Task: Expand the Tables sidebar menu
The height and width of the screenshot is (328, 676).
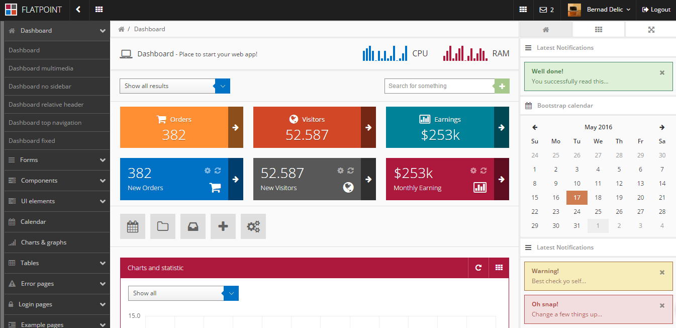Action: point(57,263)
